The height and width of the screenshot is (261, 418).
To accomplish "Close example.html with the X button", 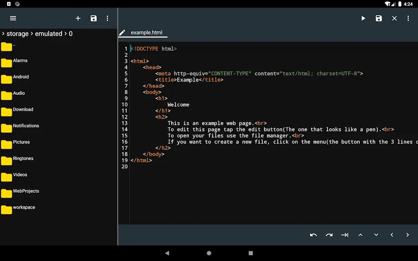I will [x=394, y=18].
